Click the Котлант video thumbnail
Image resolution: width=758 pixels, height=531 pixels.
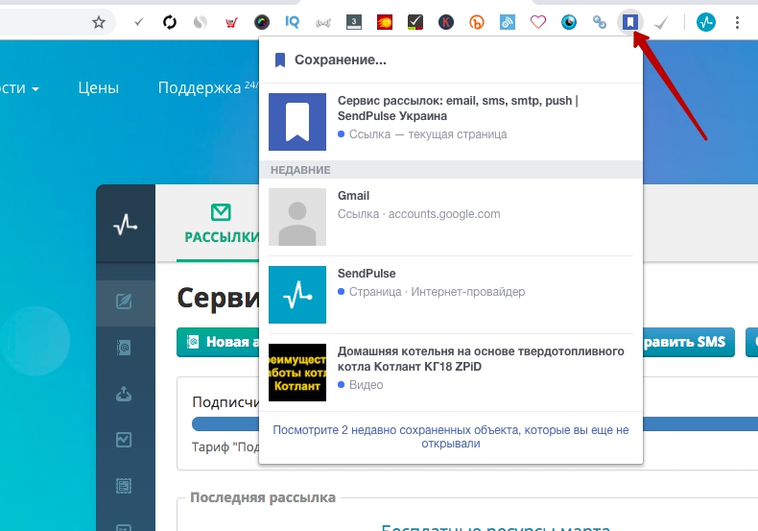coord(297,373)
